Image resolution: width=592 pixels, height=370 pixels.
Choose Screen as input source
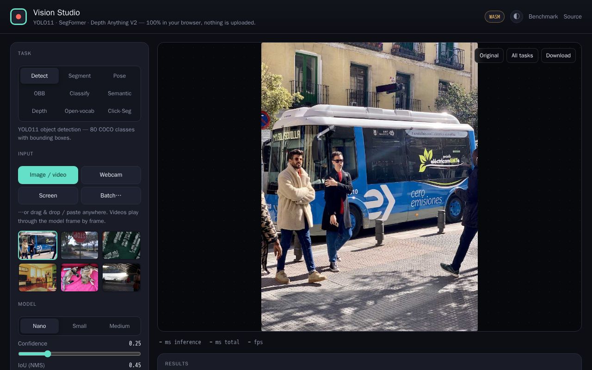[x=48, y=196]
